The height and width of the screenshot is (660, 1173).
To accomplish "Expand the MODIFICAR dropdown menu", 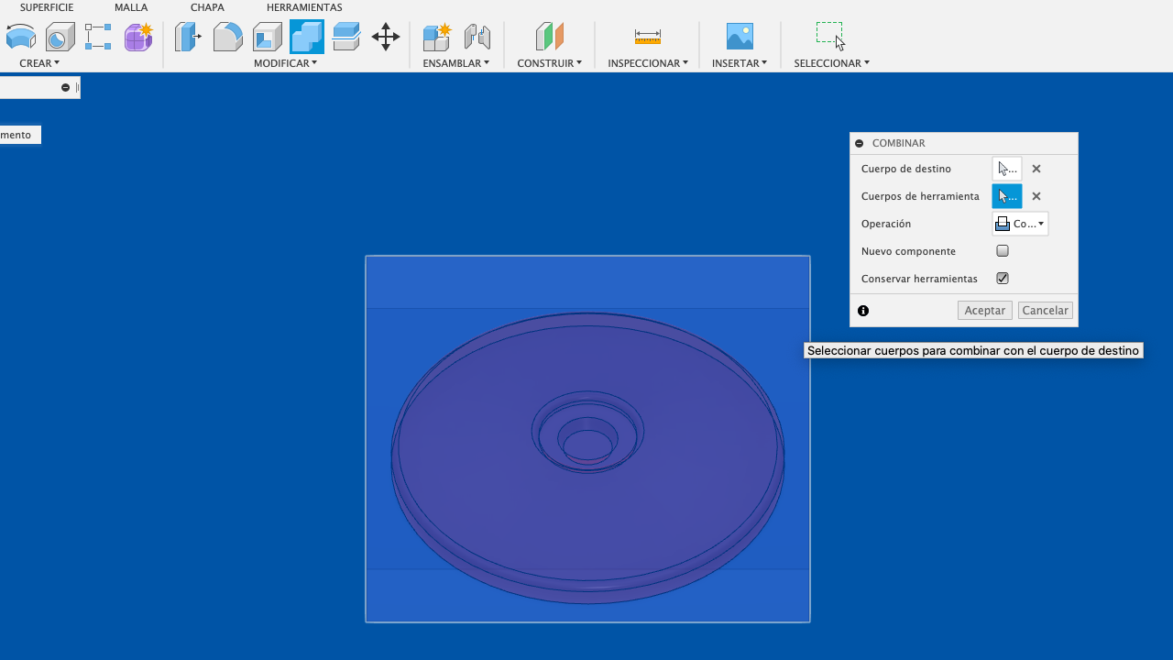I will coord(285,63).
